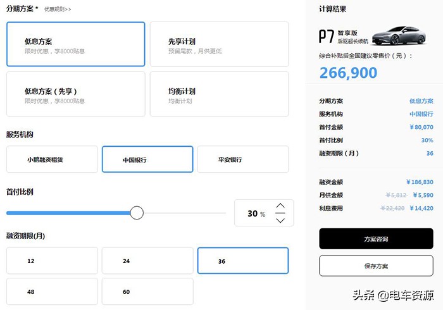Select the 48 month financing term
443x310 pixels.
tap(52, 292)
